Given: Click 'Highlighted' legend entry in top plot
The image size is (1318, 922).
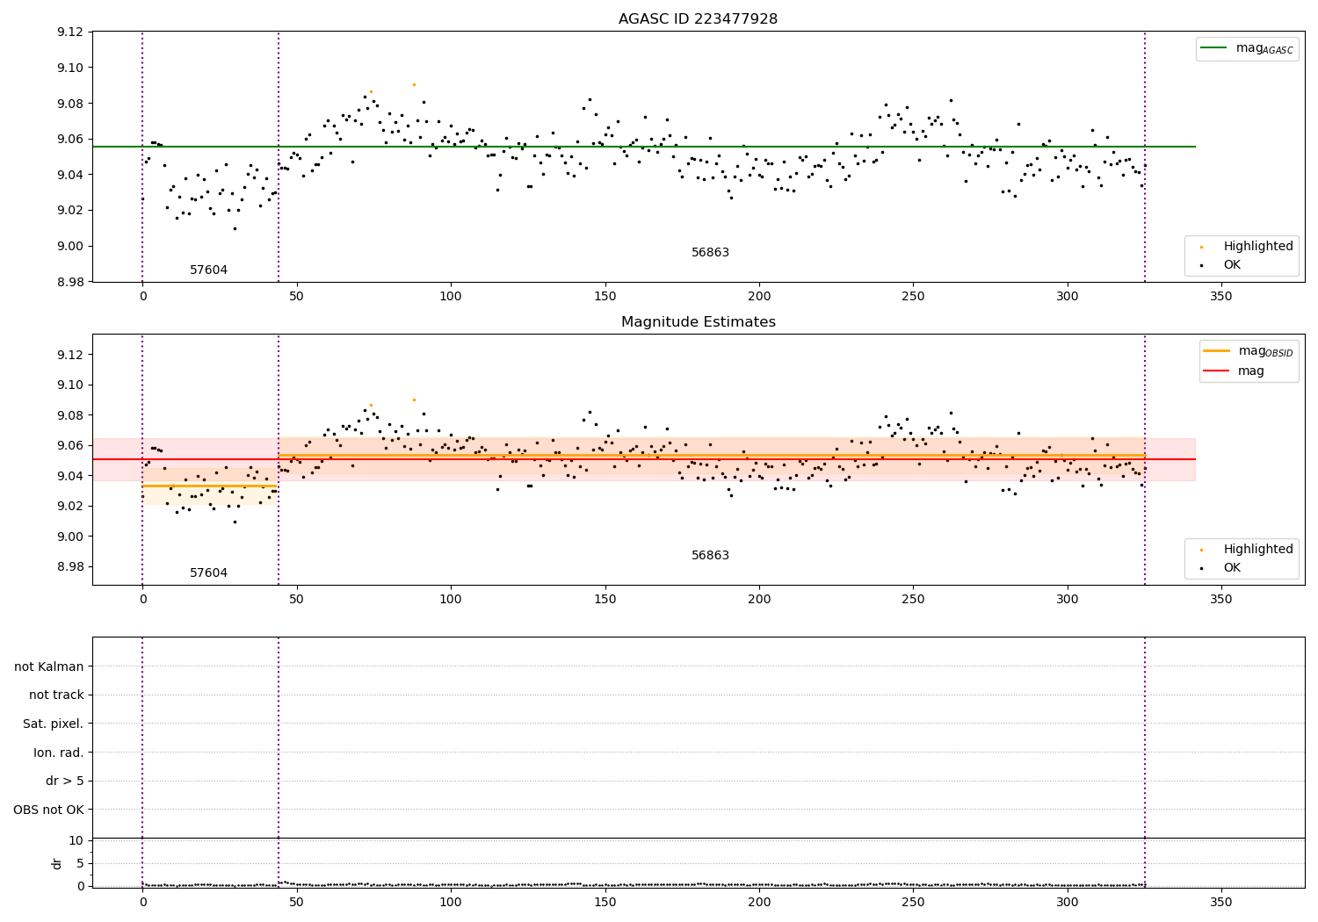Looking at the screenshot, I should [x=1247, y=247].
